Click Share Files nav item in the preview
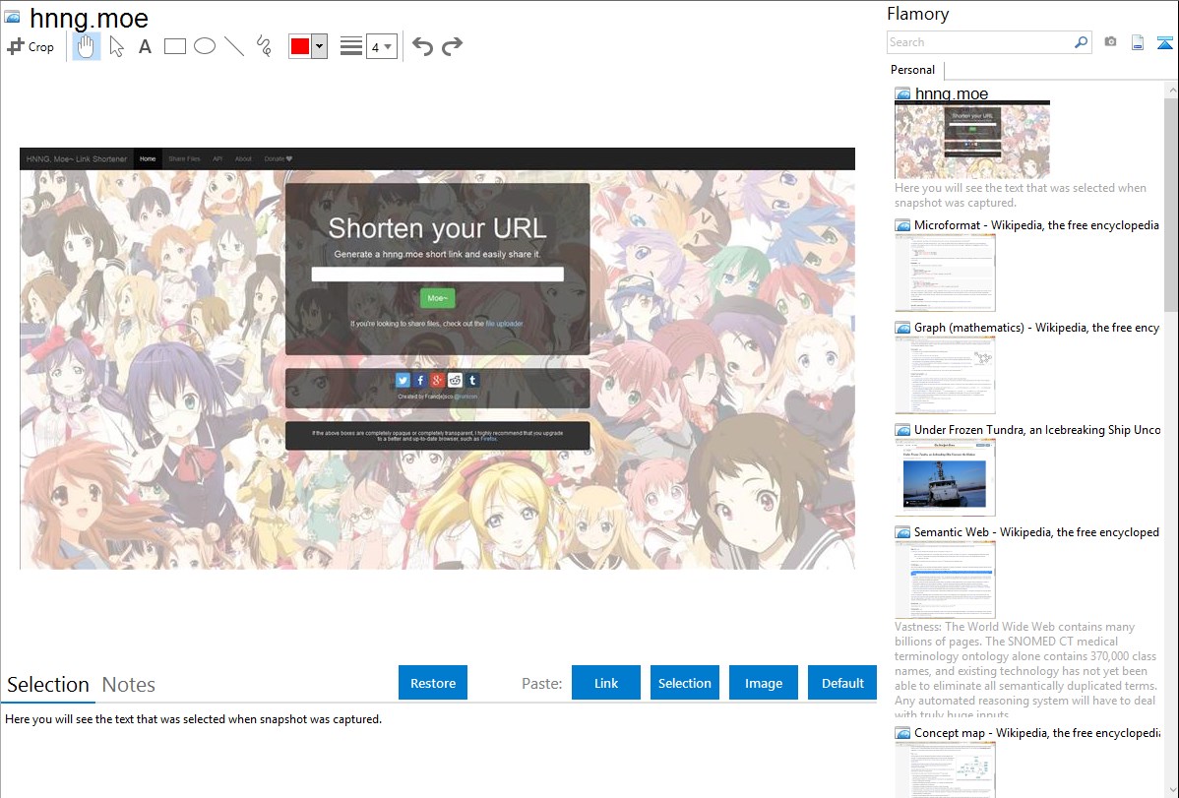 pyautogui.click(x=184, y=158)
